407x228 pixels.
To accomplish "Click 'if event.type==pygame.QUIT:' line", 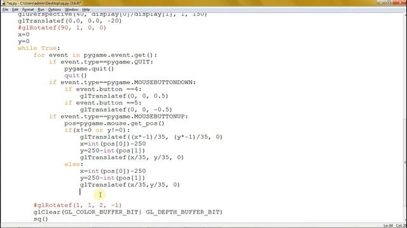I will 101,62.
